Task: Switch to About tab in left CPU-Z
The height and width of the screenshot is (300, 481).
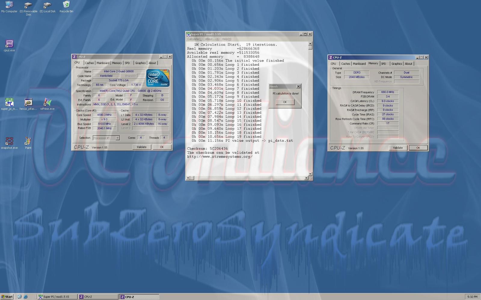Action: [x=152, y=63]
